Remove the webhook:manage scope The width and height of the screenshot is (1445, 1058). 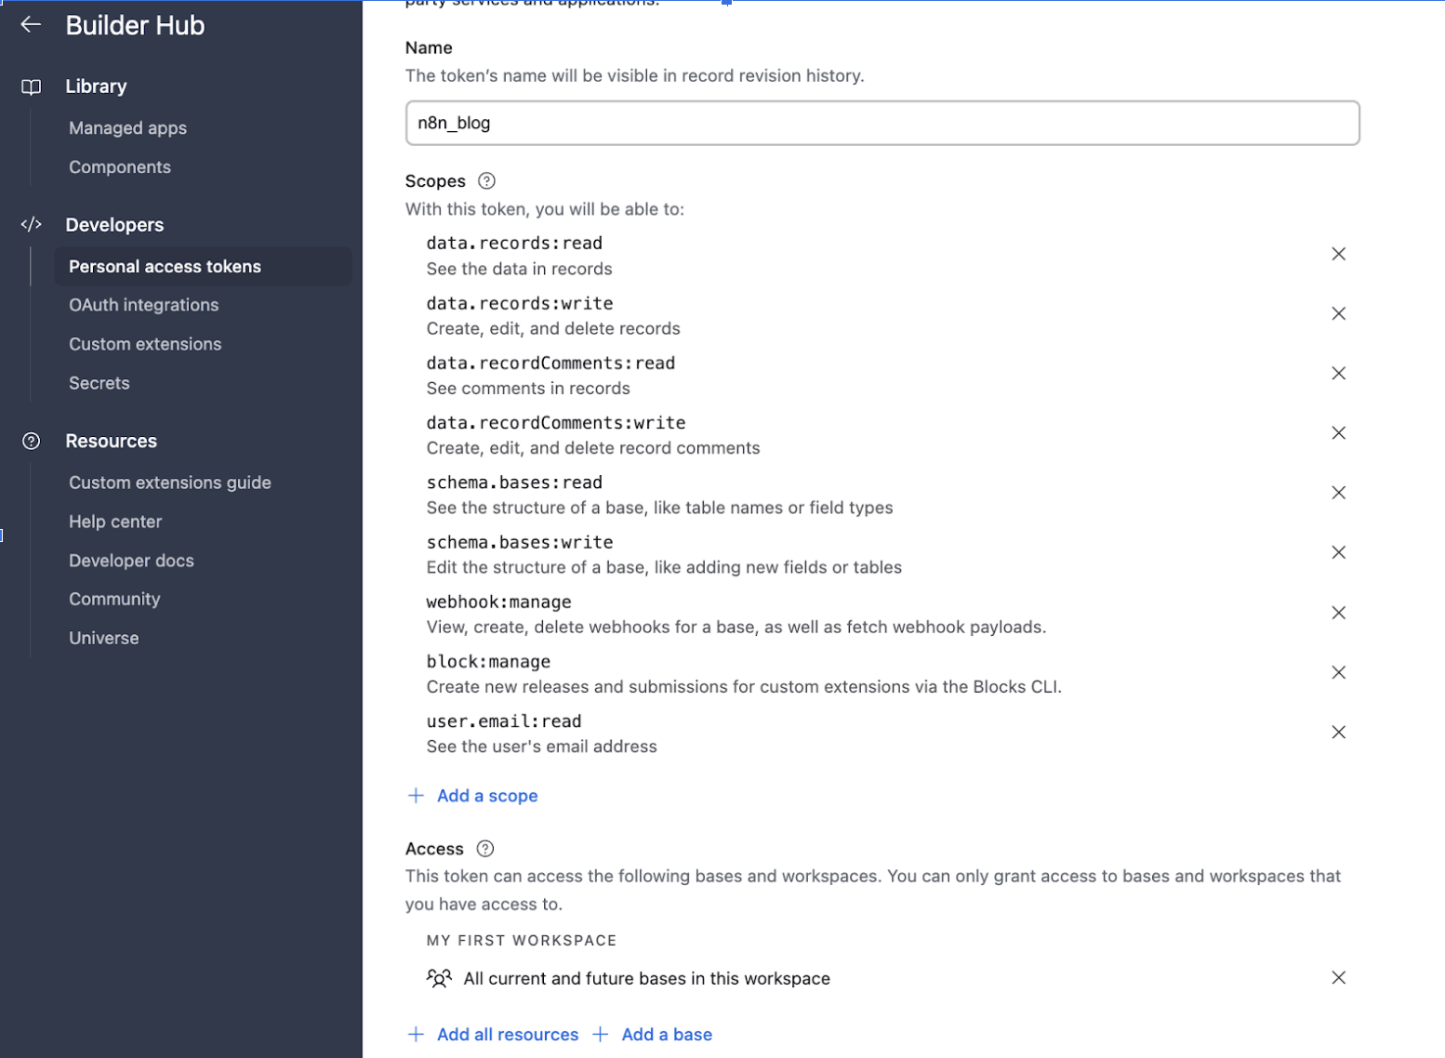tap(1338, 613)
